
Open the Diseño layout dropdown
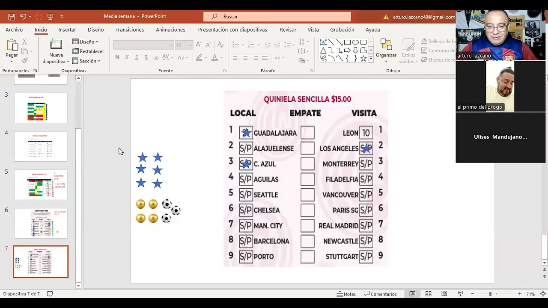[x=85, y=41]
